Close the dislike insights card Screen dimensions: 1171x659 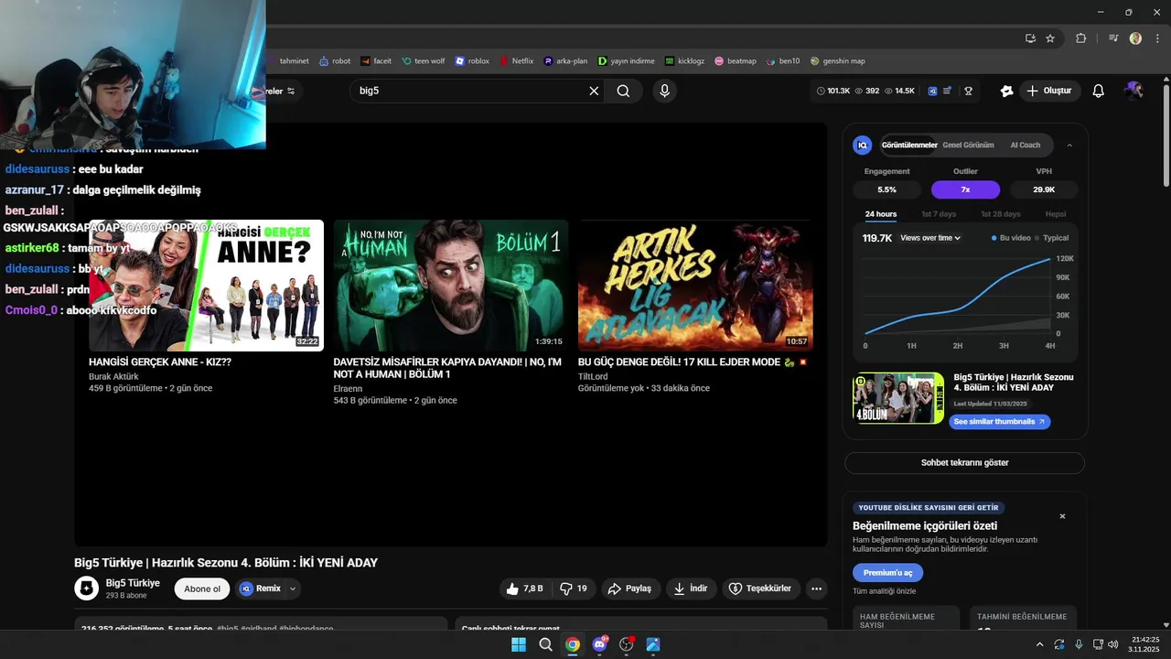(x=1062, y=516)
